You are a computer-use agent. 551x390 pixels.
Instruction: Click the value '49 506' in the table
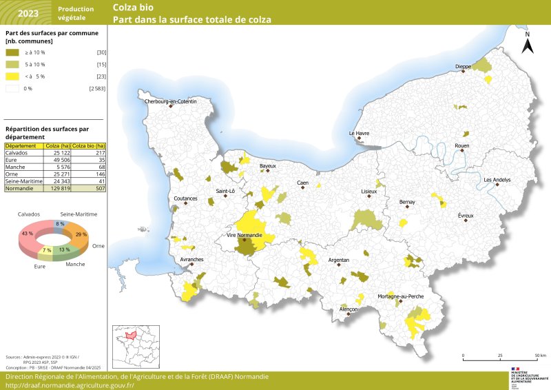62,160
